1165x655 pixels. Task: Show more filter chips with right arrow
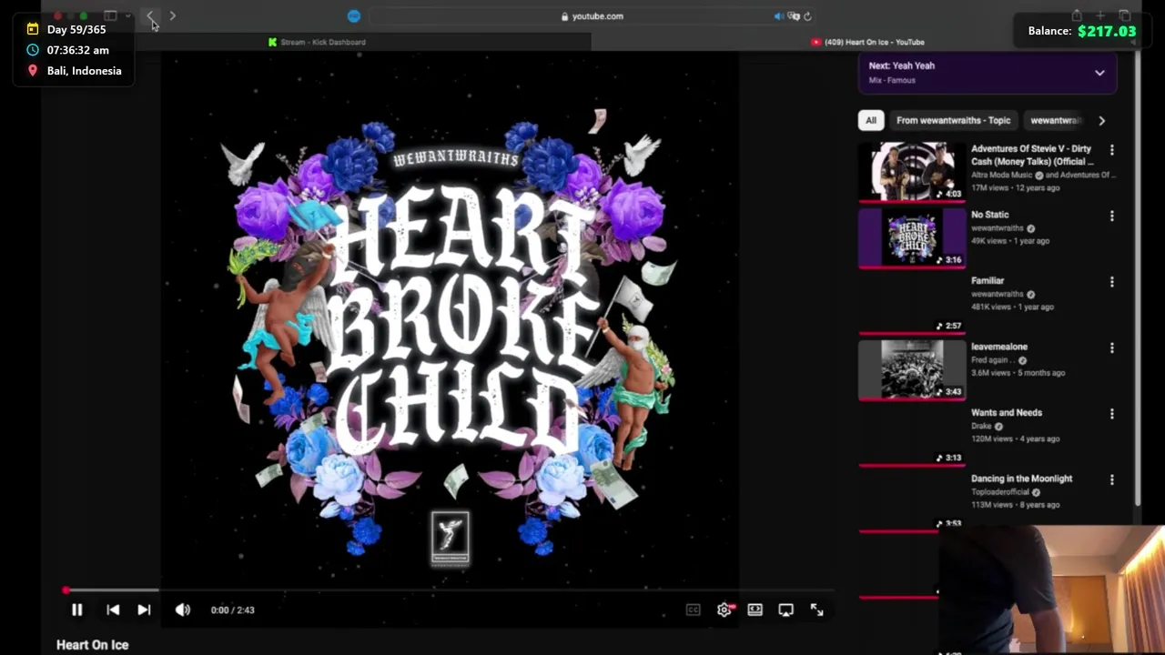tap(1102, 120)
